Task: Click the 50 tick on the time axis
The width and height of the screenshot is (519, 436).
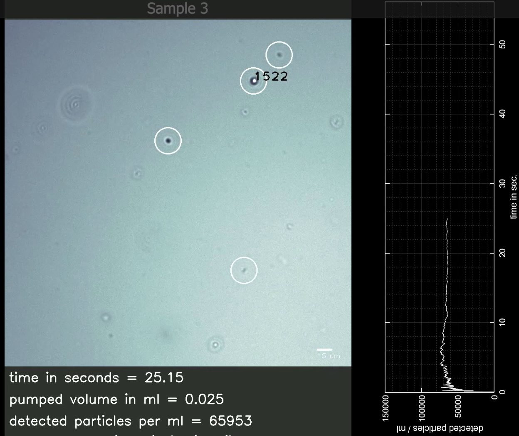Action: click(x=502, y=44)
